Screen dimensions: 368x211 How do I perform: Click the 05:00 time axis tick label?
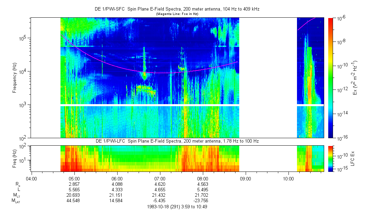pos(74,178)
